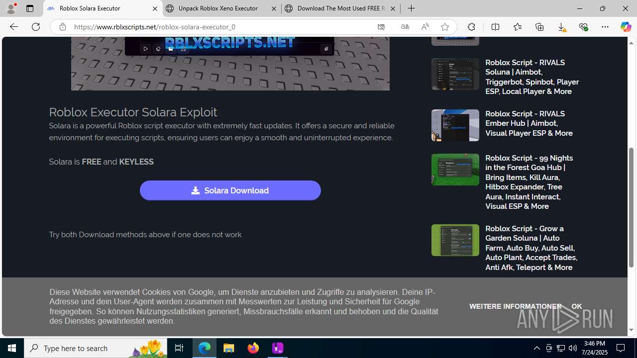Open File Explorer from the taskbar

(229, 348)
